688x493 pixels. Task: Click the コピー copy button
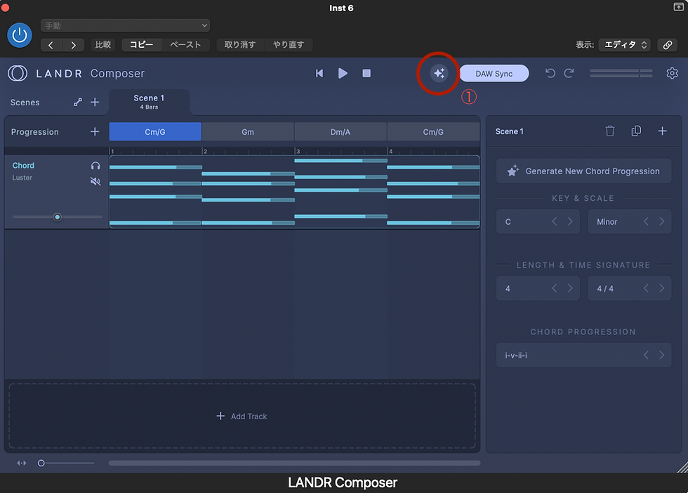point(142,45)
